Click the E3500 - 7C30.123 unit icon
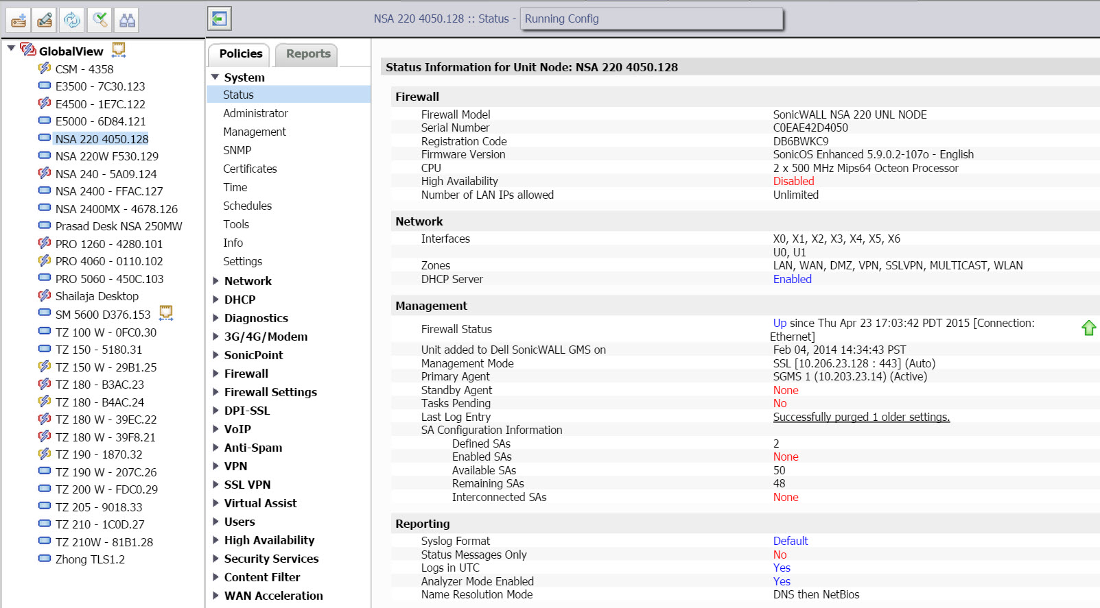Viewport: 1100px width, 608px height. pos(45,86)
